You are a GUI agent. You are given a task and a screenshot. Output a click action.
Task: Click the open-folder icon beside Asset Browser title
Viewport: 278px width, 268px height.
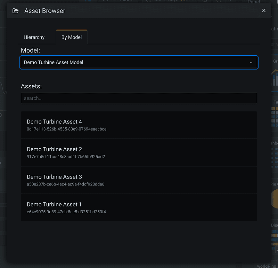point(15,11)
